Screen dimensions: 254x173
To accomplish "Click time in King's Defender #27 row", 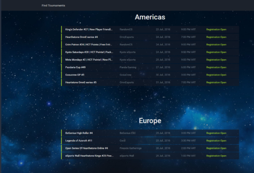I will (x=188, y=29).
